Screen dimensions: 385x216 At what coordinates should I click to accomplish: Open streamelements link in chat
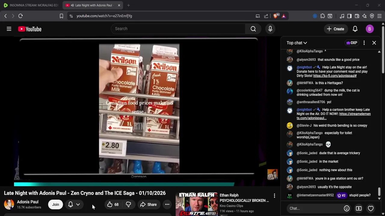coord(334,116)
